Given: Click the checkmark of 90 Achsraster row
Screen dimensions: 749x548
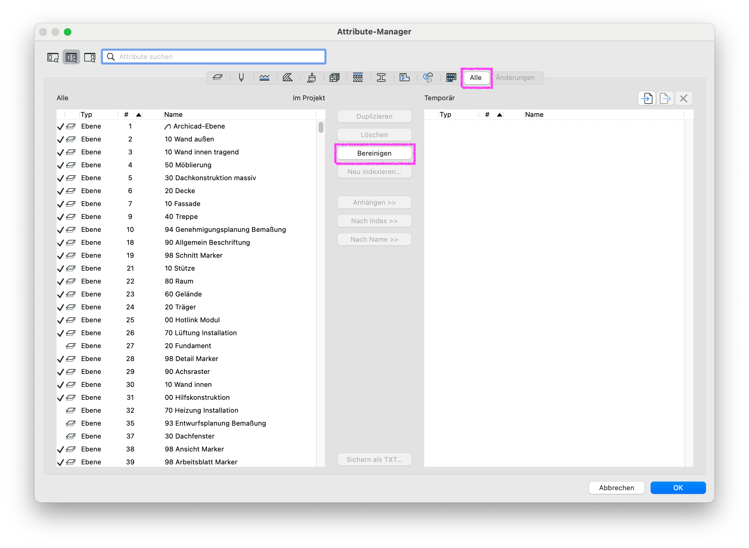Looking at the screenshot, I should pos(60,372).
